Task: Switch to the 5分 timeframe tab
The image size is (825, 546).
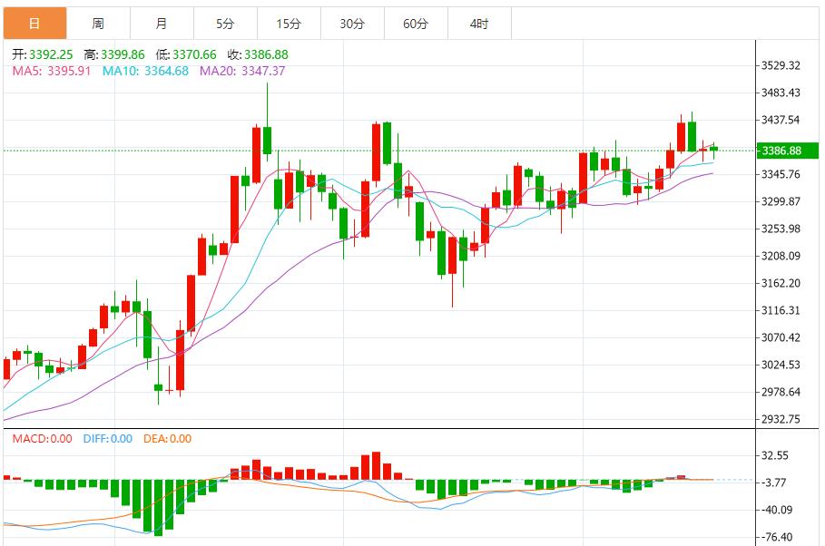Action: click(225, 24)
